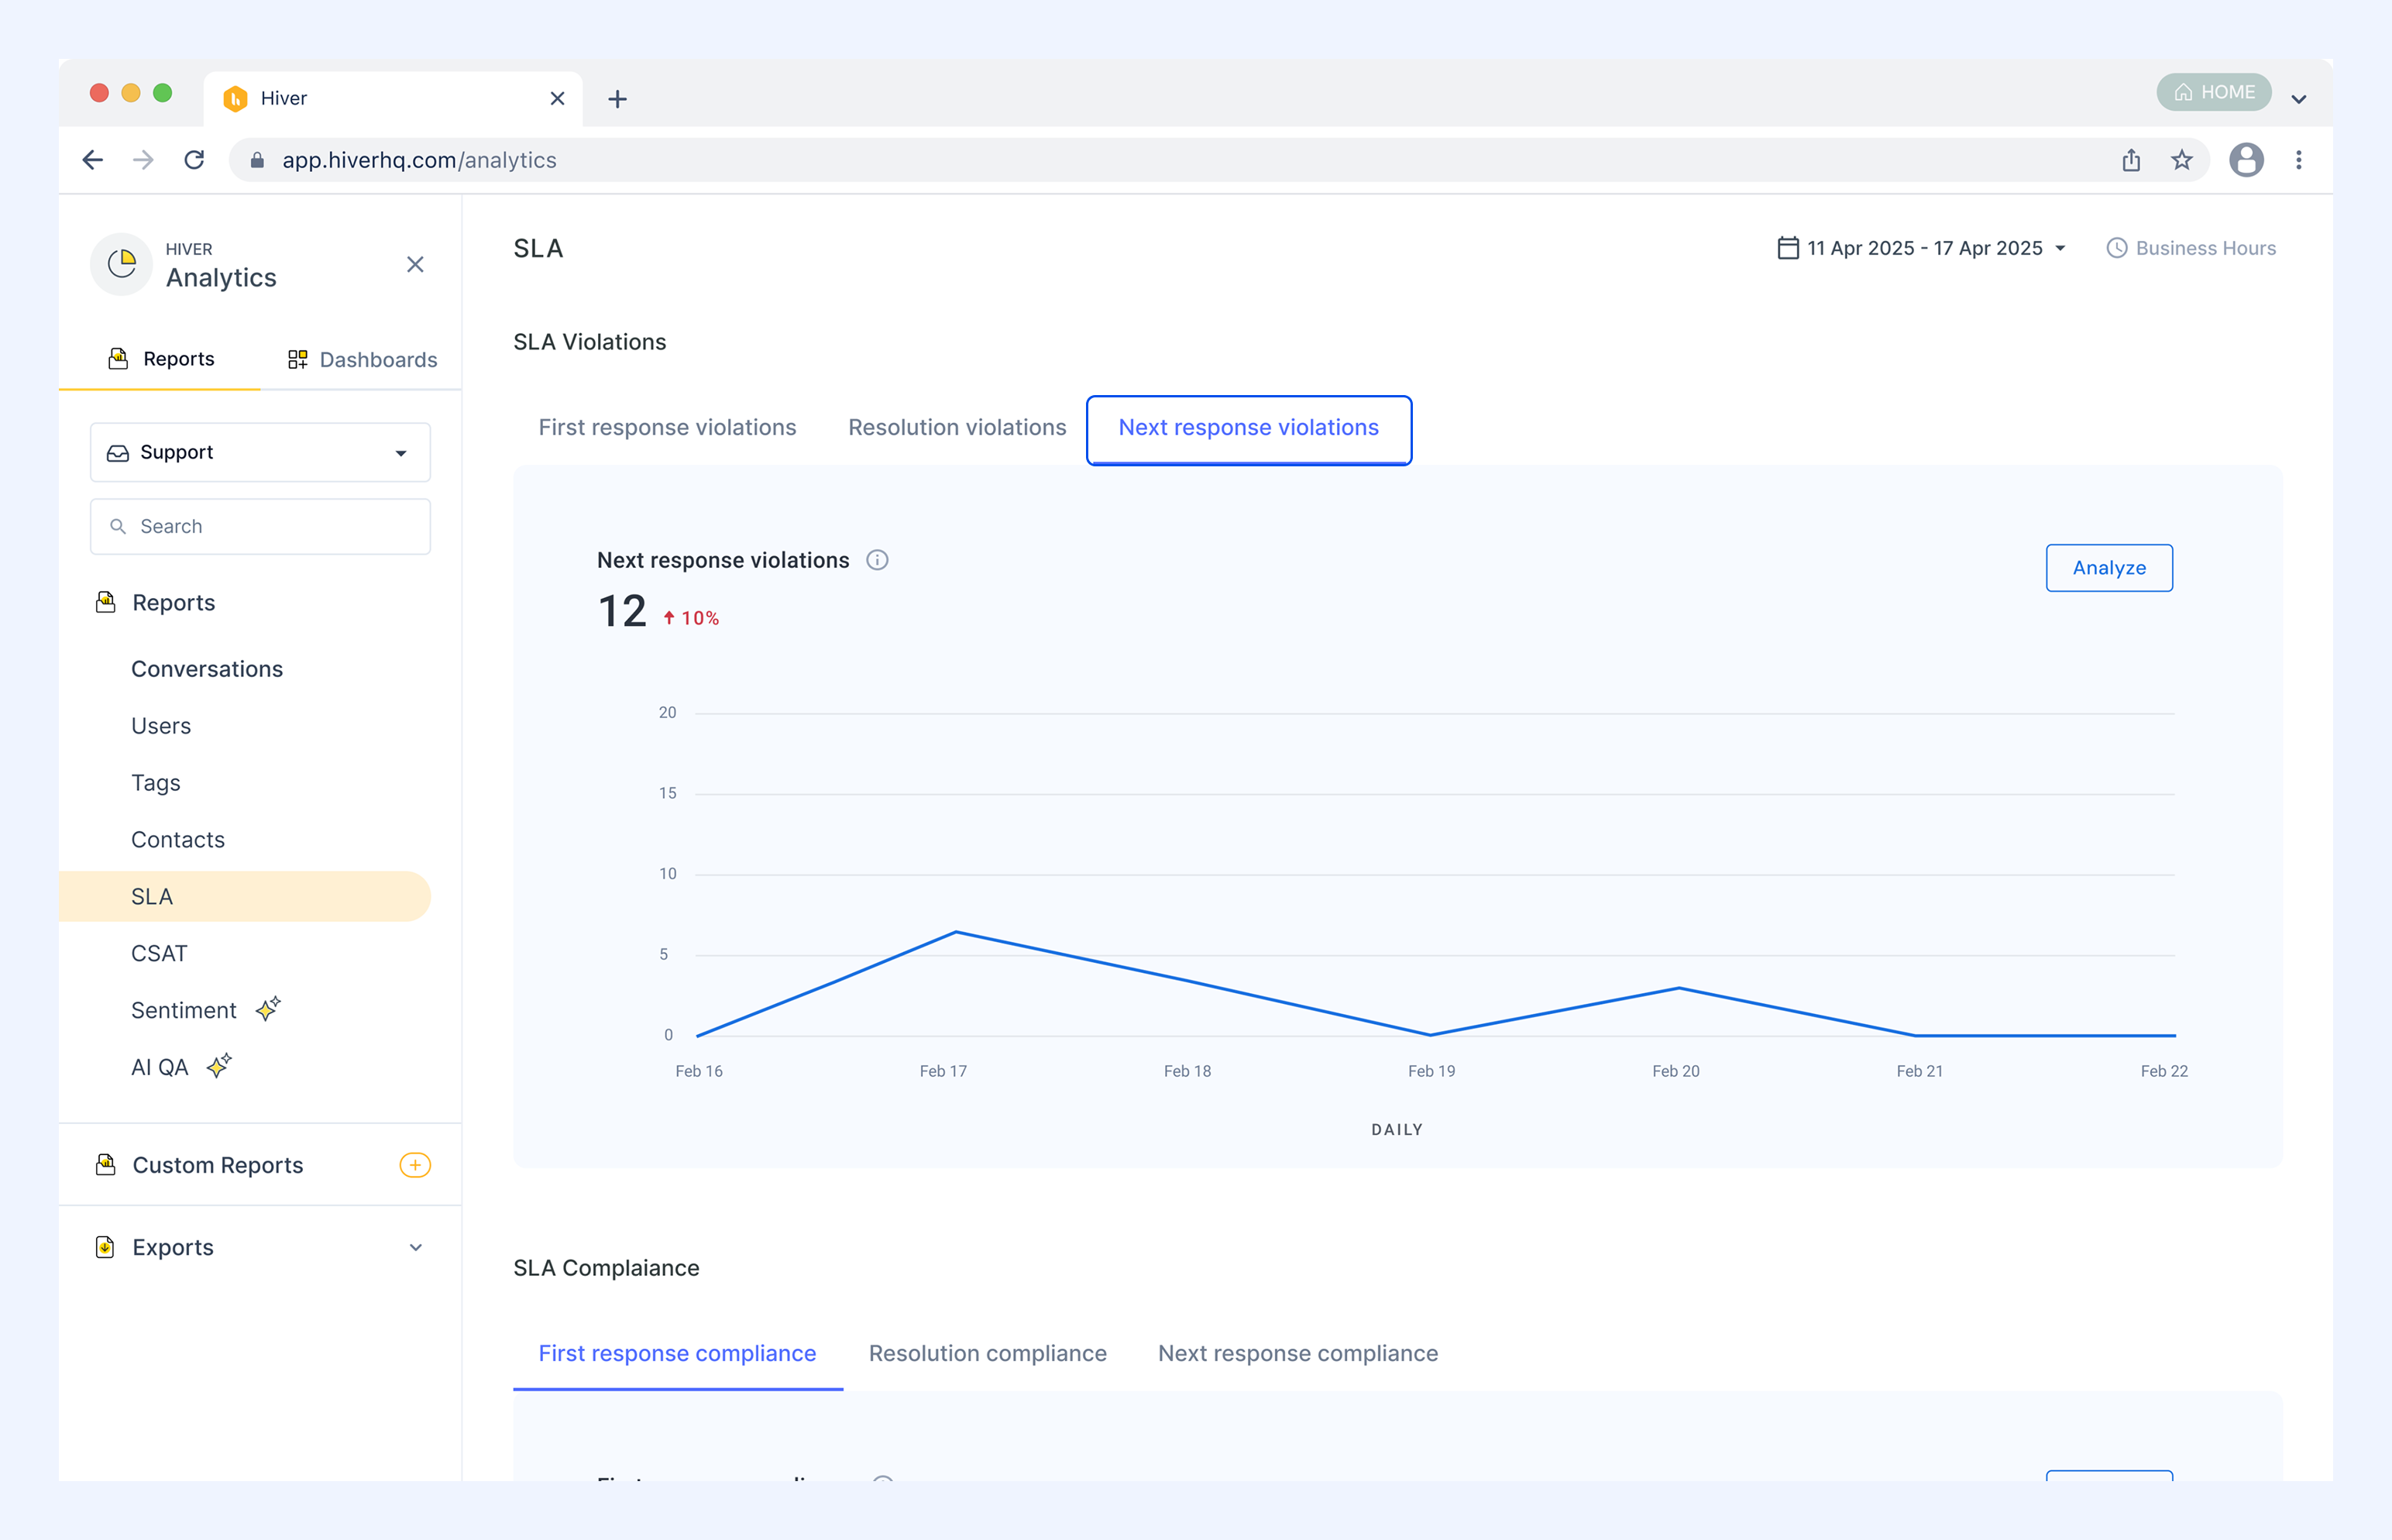This screenshot has height=1540, width=2392.
Task: Select the Next response compliance tab
Action: tap(1298, 1353)
